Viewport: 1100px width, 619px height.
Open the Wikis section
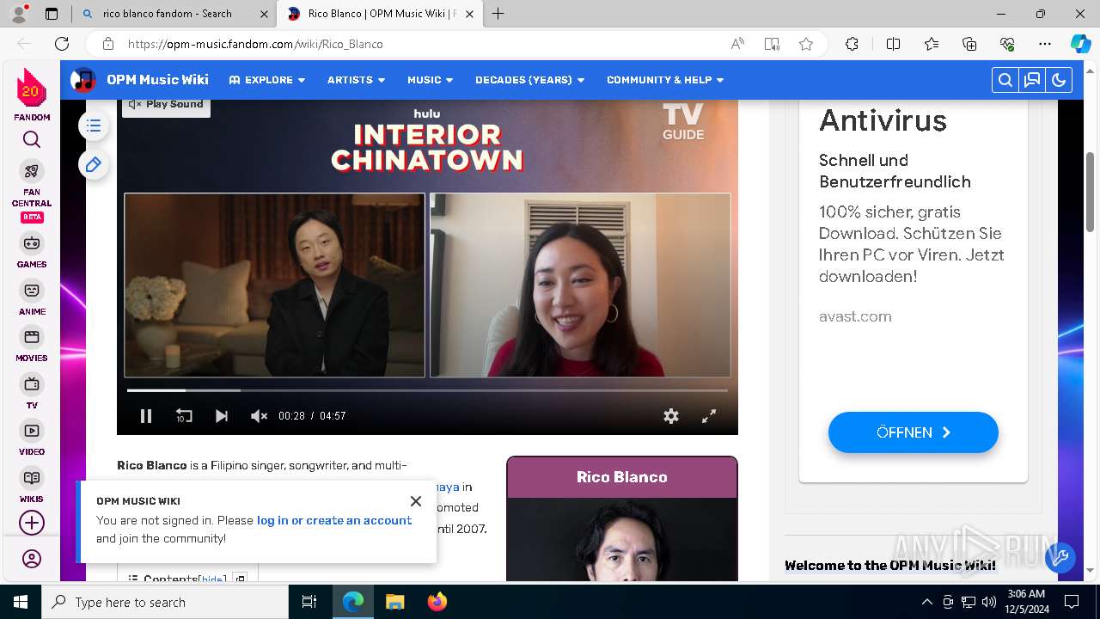pyautogui.click(x=32, y=486)
